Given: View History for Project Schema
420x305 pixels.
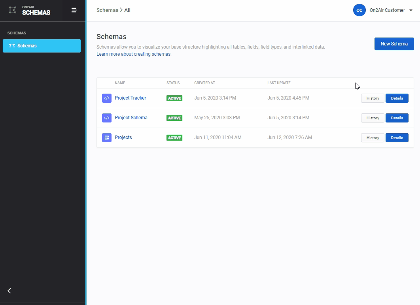Looking at the screenshot, I should coord(373,118).
